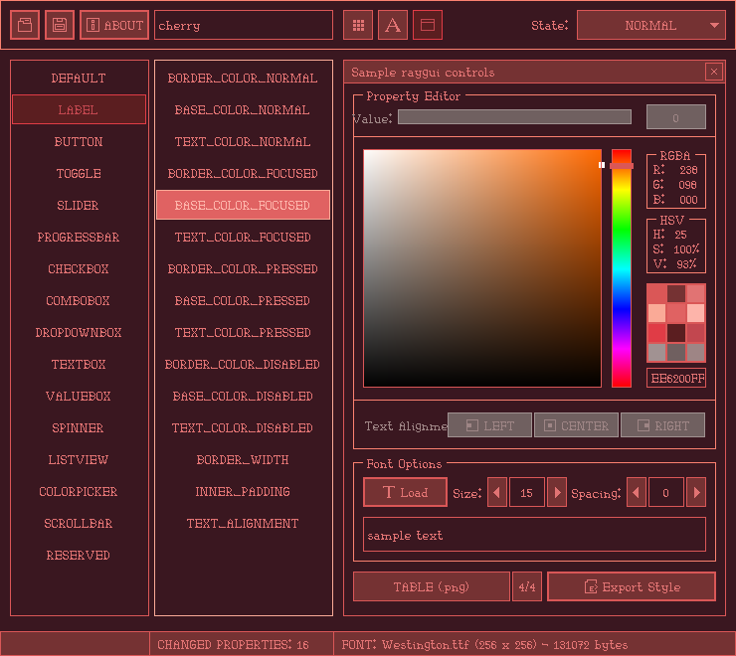Click the window panel toolbar icon

427,25
